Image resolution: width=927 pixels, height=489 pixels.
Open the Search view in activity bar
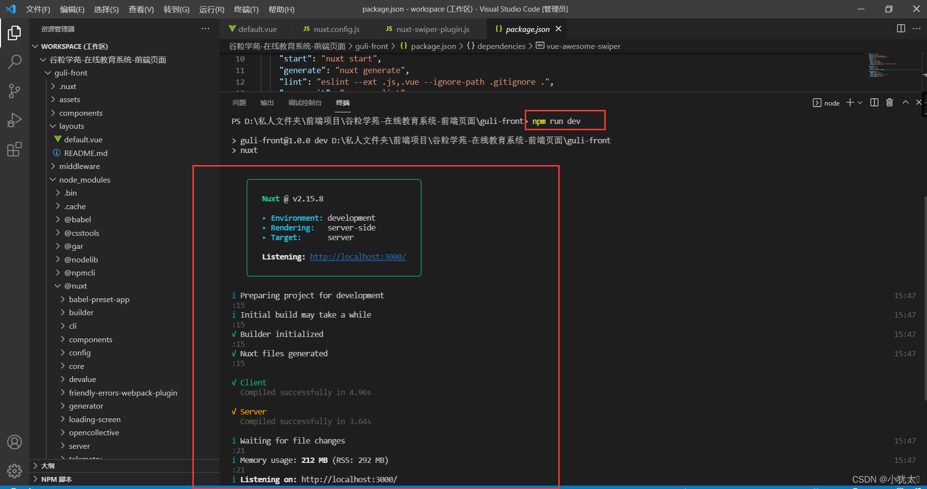(x=15, y=62)
